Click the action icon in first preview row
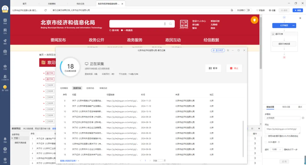The height and width of the screenshot is (165, 306). [x=255, y=138]
